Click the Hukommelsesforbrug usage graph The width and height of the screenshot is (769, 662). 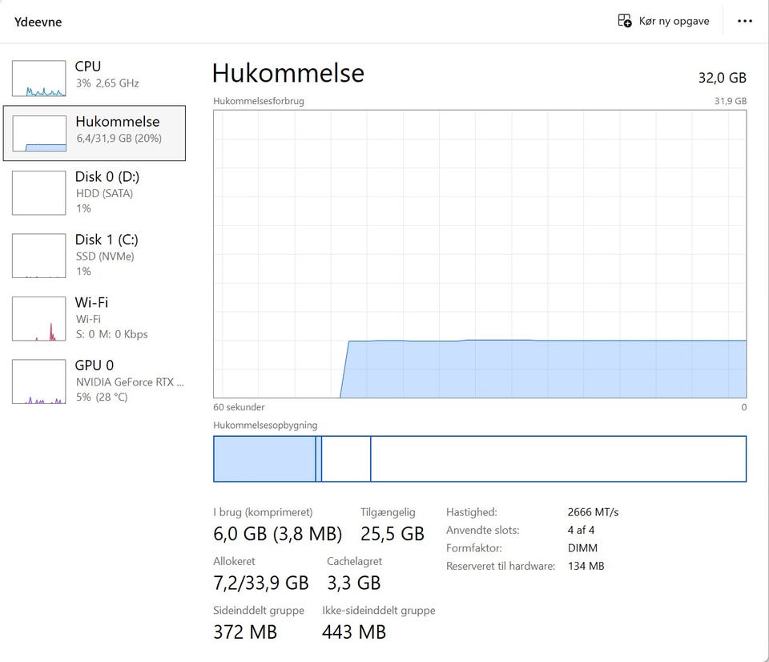pyautogui.click(x=479, y=253)
